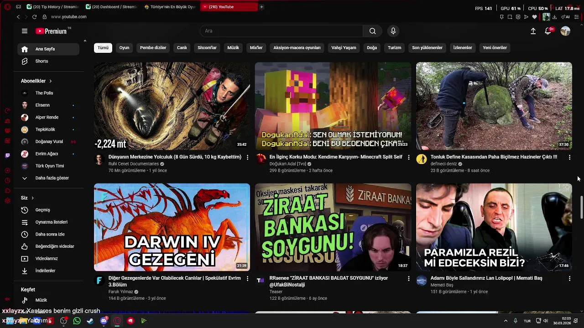
Task: Switch to Türkiye'nin En Büyük browser tab
Action: click(x=170, y=7)
